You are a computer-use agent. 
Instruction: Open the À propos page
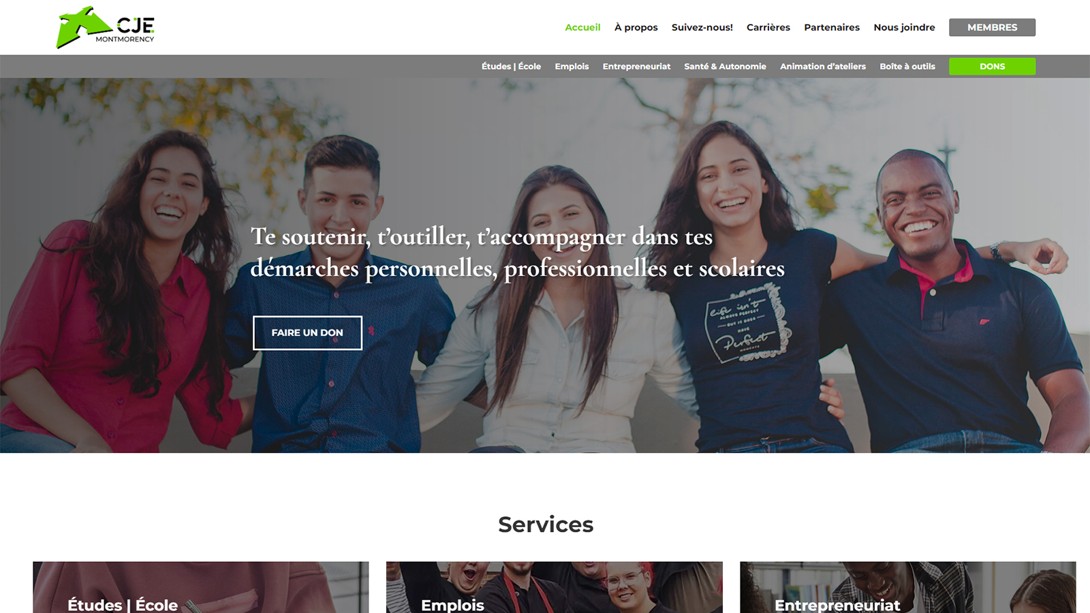(x=636, y=27)
